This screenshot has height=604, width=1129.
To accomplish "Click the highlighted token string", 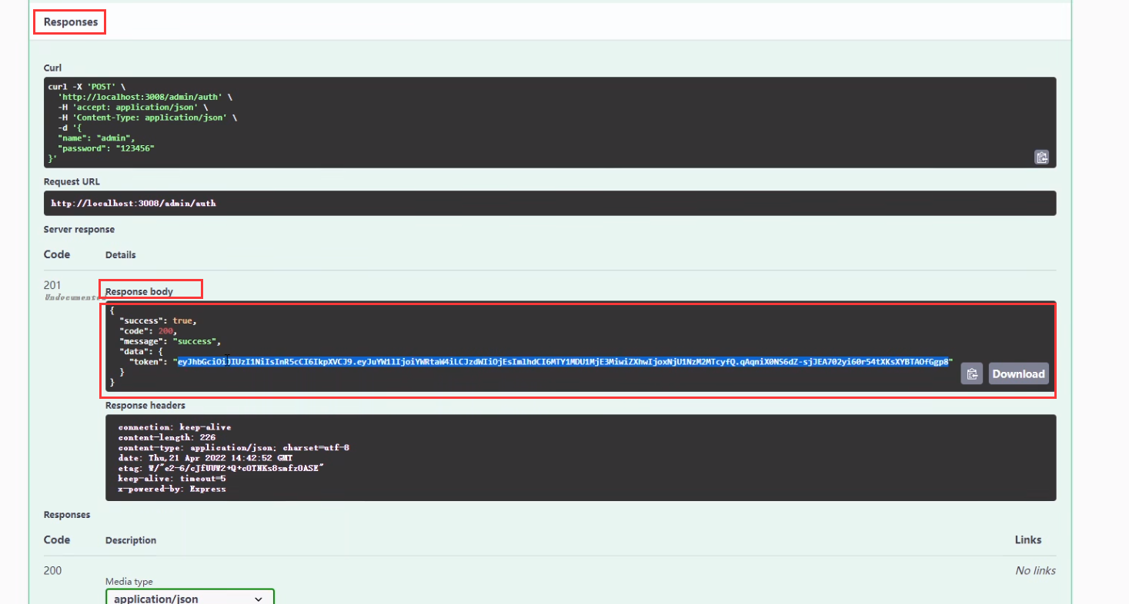I will pyautogui.click(x=565, y=361).
